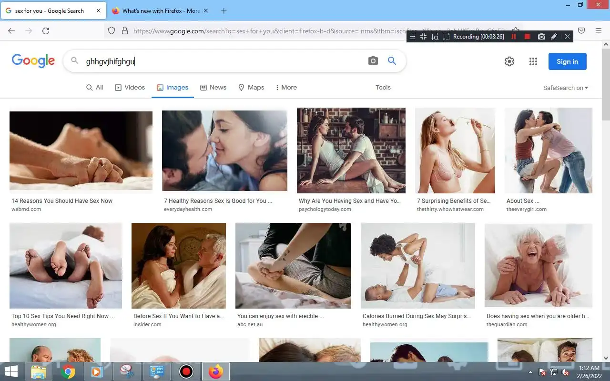This screenshot has width=610, height=381.
Task: Save page to Pocket via the toolbar icon
Action: pyautogui.click(x=581, y=30)
